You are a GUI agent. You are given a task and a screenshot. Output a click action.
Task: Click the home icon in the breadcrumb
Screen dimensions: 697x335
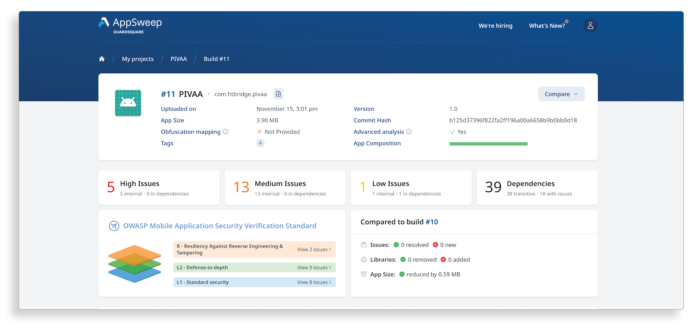pos(102,58)
